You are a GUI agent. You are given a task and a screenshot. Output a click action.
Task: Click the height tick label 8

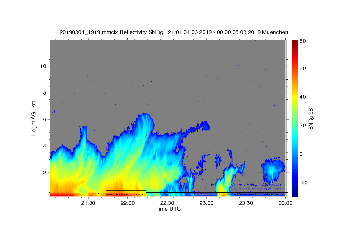pos(44,93)
